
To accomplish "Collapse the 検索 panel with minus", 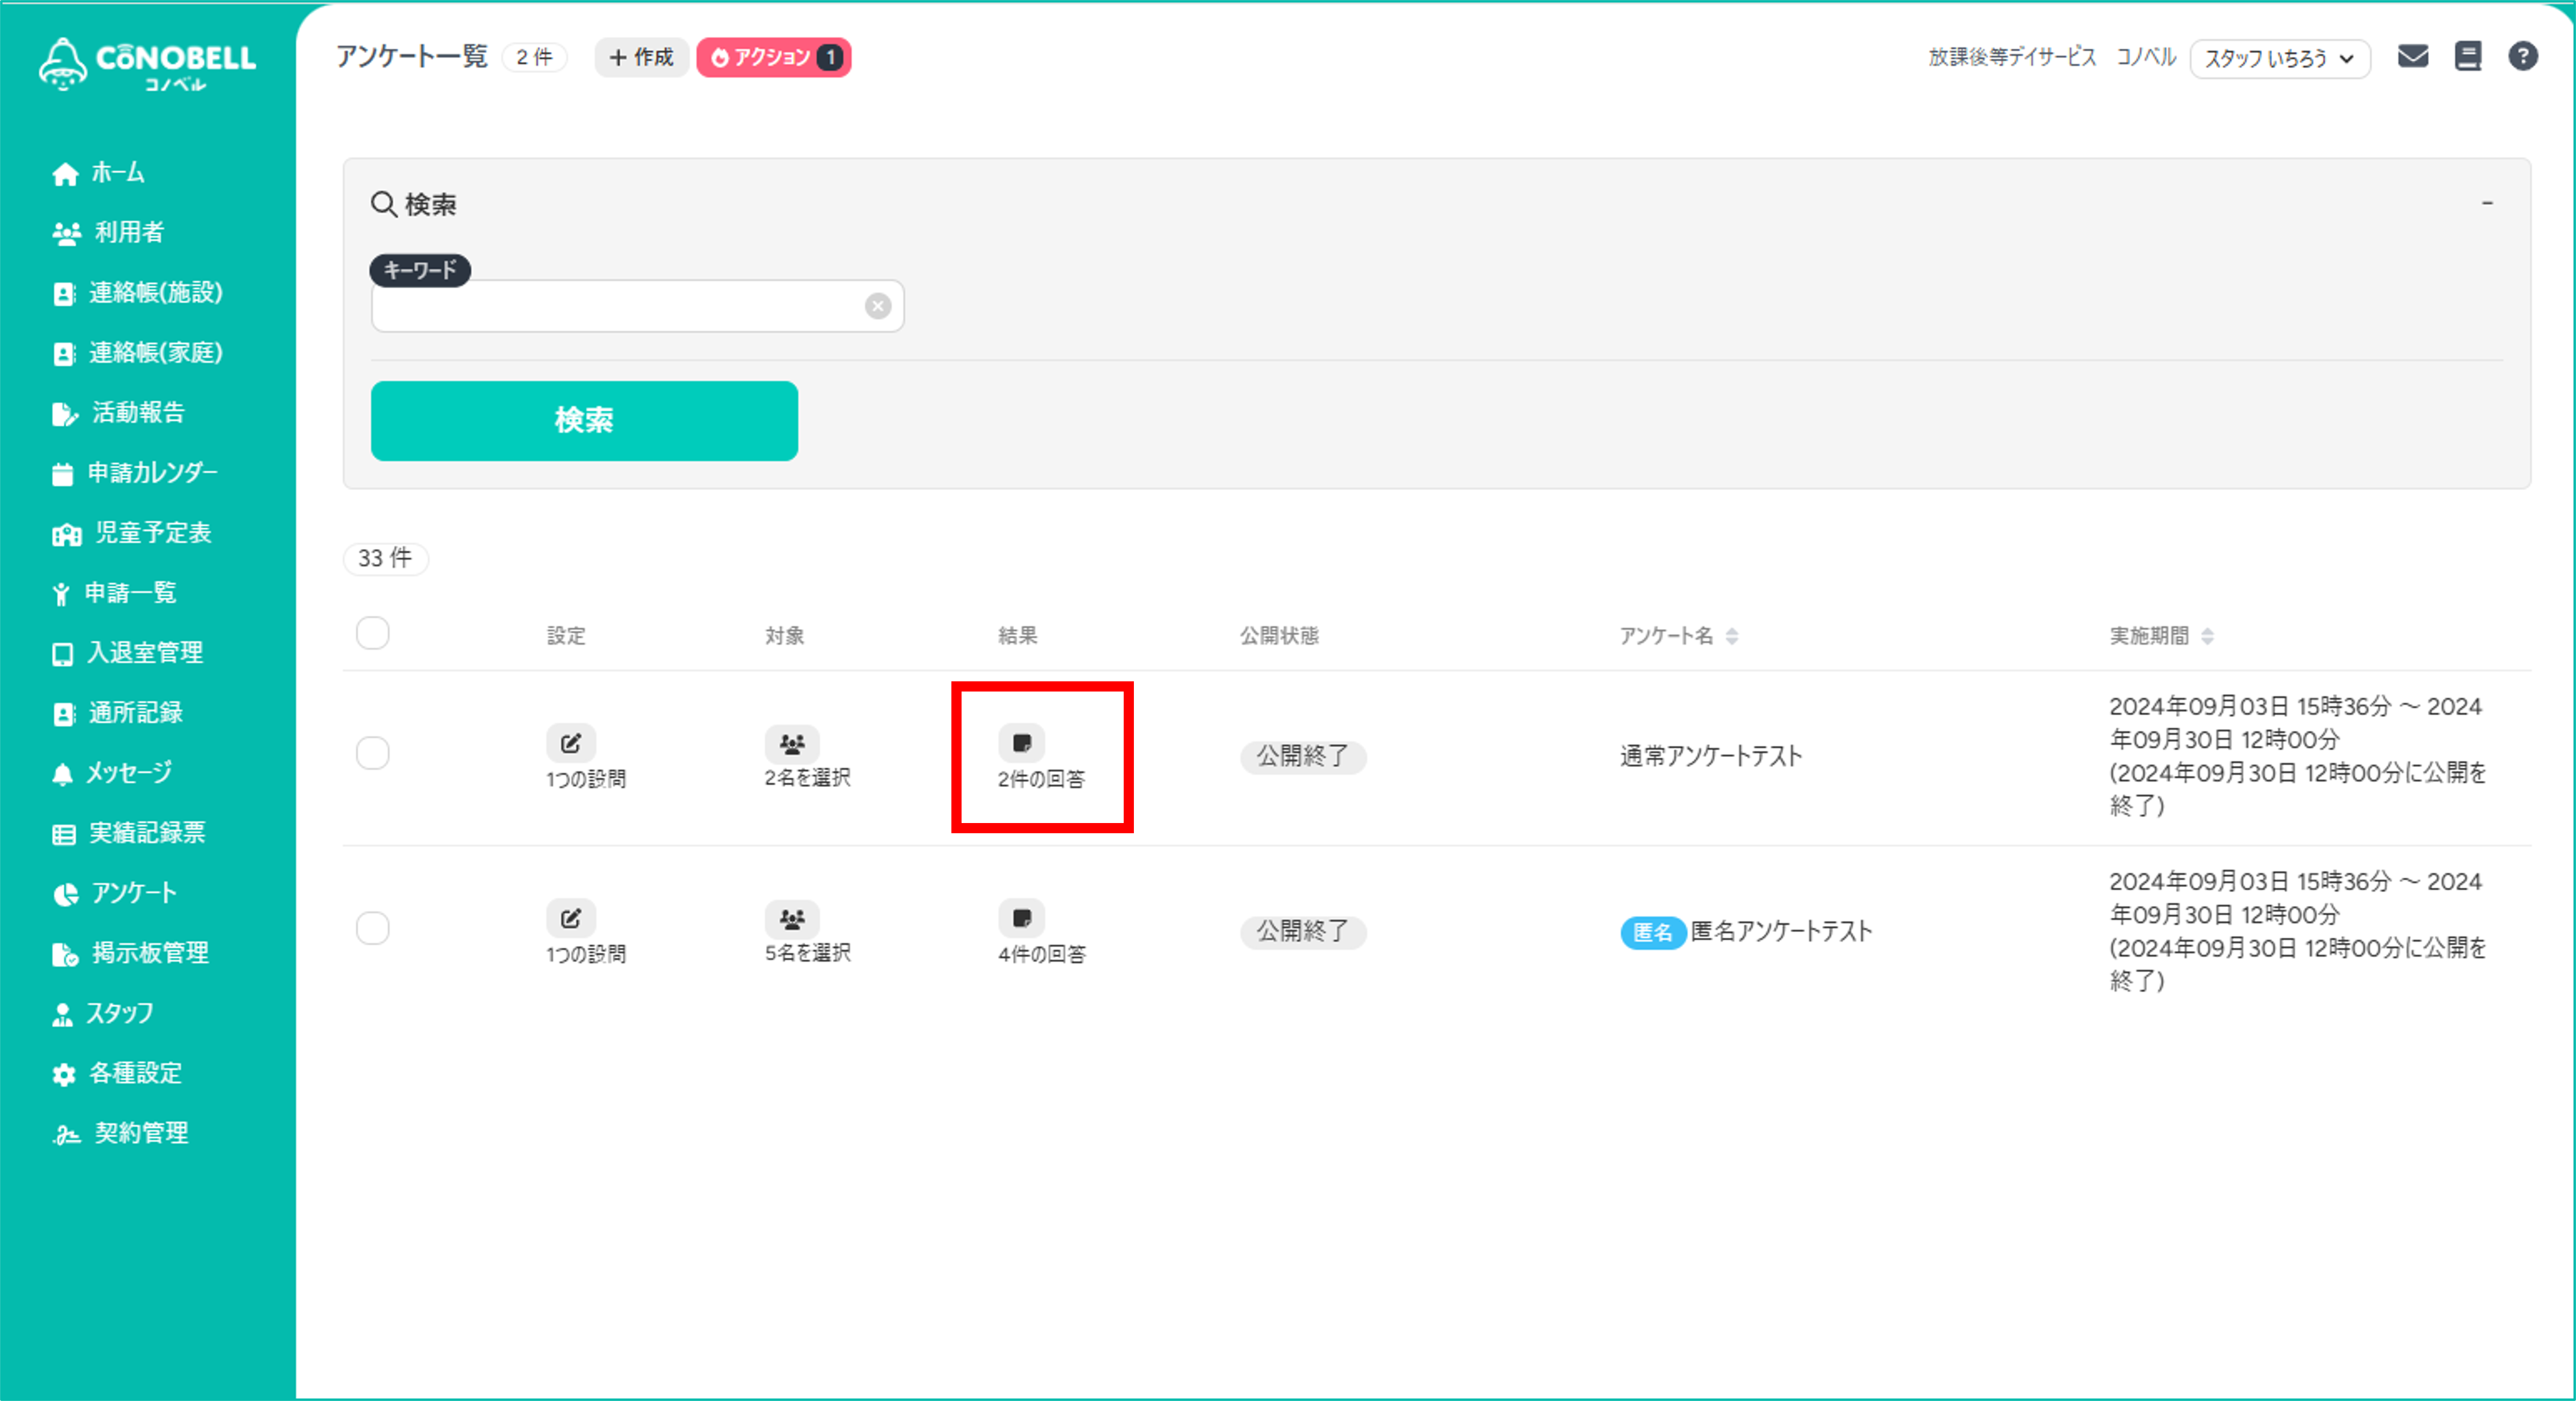I will [x=2487, y=204].
